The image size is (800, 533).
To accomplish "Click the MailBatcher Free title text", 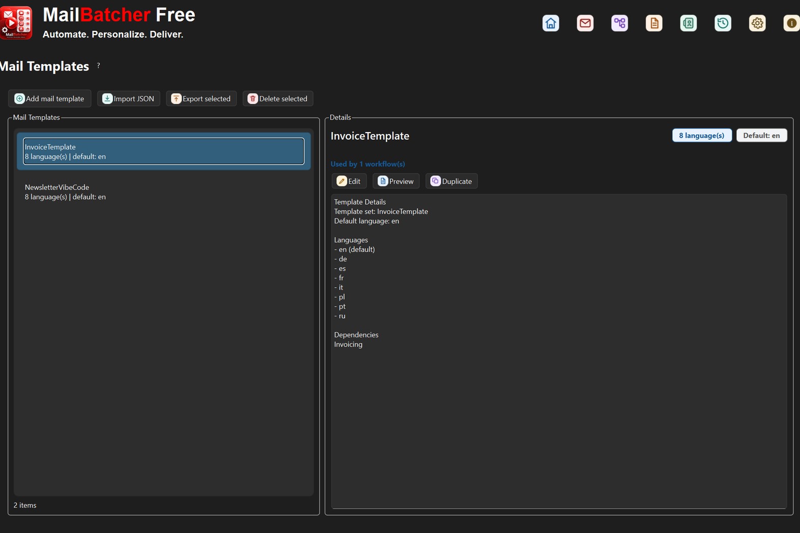I will pyautogui.click(x=119, y=15).
